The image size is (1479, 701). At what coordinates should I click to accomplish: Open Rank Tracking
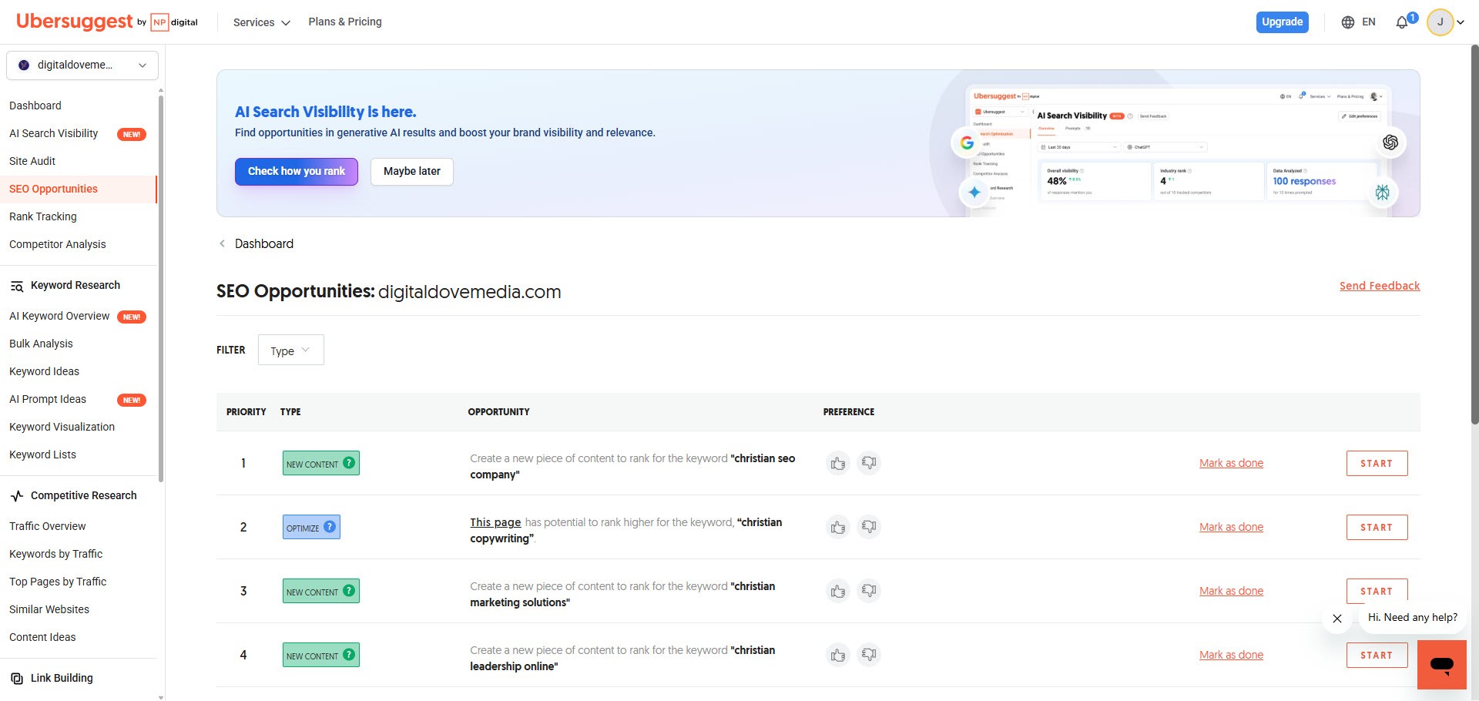click(43, 216)
